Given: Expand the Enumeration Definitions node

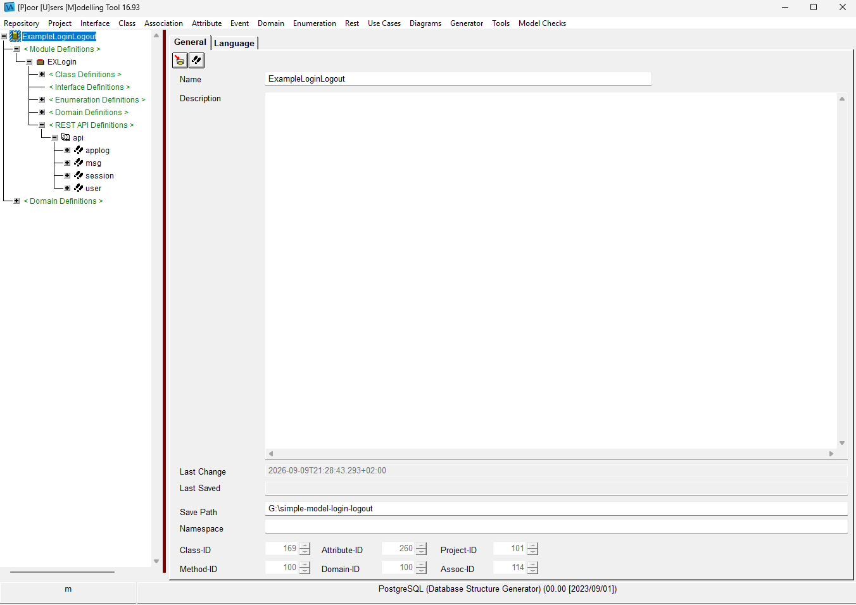Looking at the screenshot, I should pyautogui.click(x=42, y=99).
